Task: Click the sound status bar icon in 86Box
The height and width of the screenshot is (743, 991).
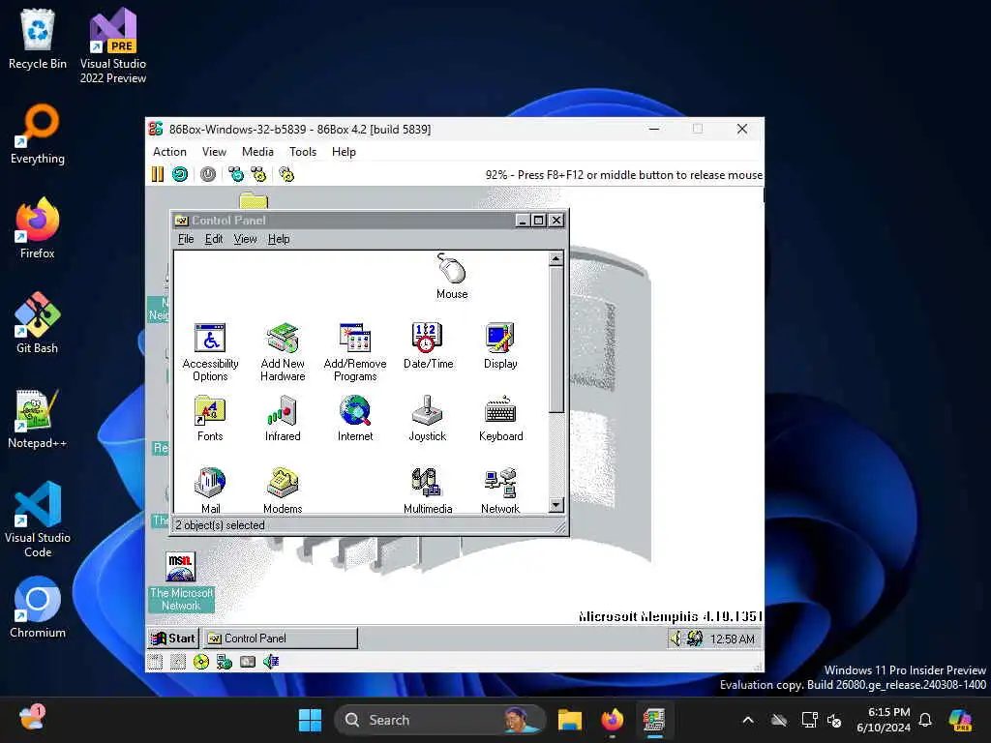Action: [271, 662]
